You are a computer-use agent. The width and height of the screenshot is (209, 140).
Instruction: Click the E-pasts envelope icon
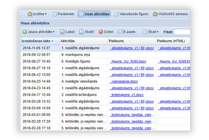120,32
